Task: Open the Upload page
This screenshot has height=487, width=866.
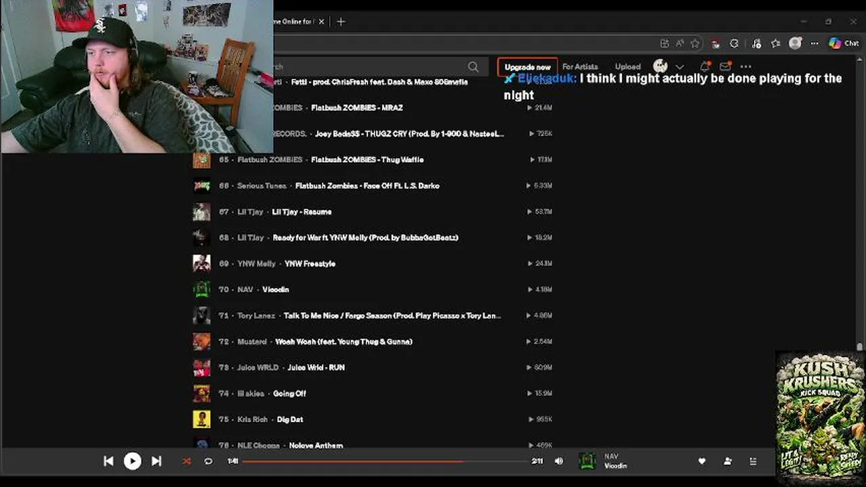Action: [x=627, y=67]
